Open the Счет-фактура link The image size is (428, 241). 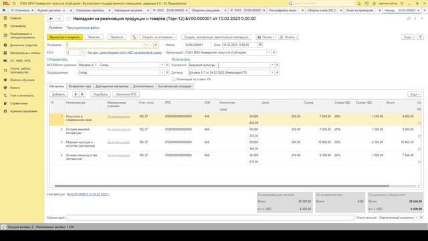click(x=88, y=194)
